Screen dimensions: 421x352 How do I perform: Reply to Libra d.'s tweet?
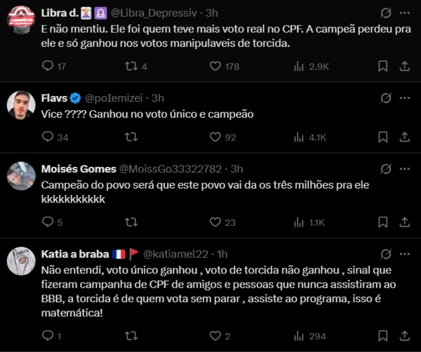point(48,66)
